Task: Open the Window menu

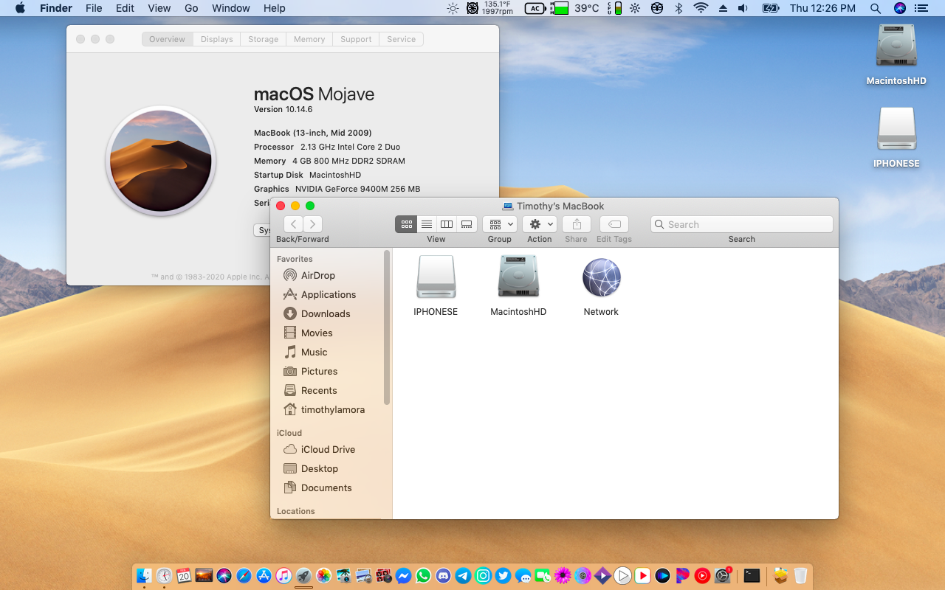Action: point(231,8)
